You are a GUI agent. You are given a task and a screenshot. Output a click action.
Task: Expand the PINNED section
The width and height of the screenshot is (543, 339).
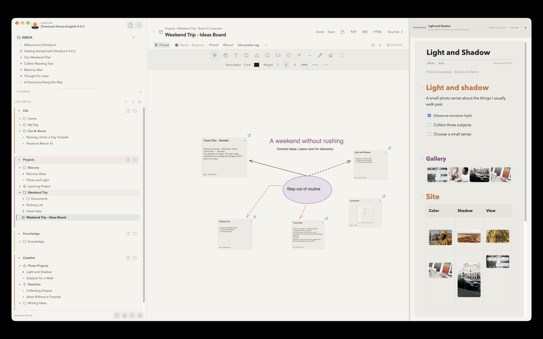coord(17,92)
